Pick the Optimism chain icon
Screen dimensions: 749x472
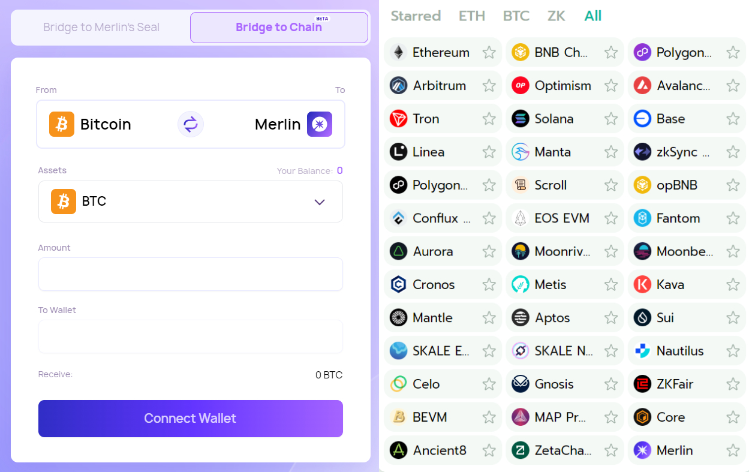point(521,86)
